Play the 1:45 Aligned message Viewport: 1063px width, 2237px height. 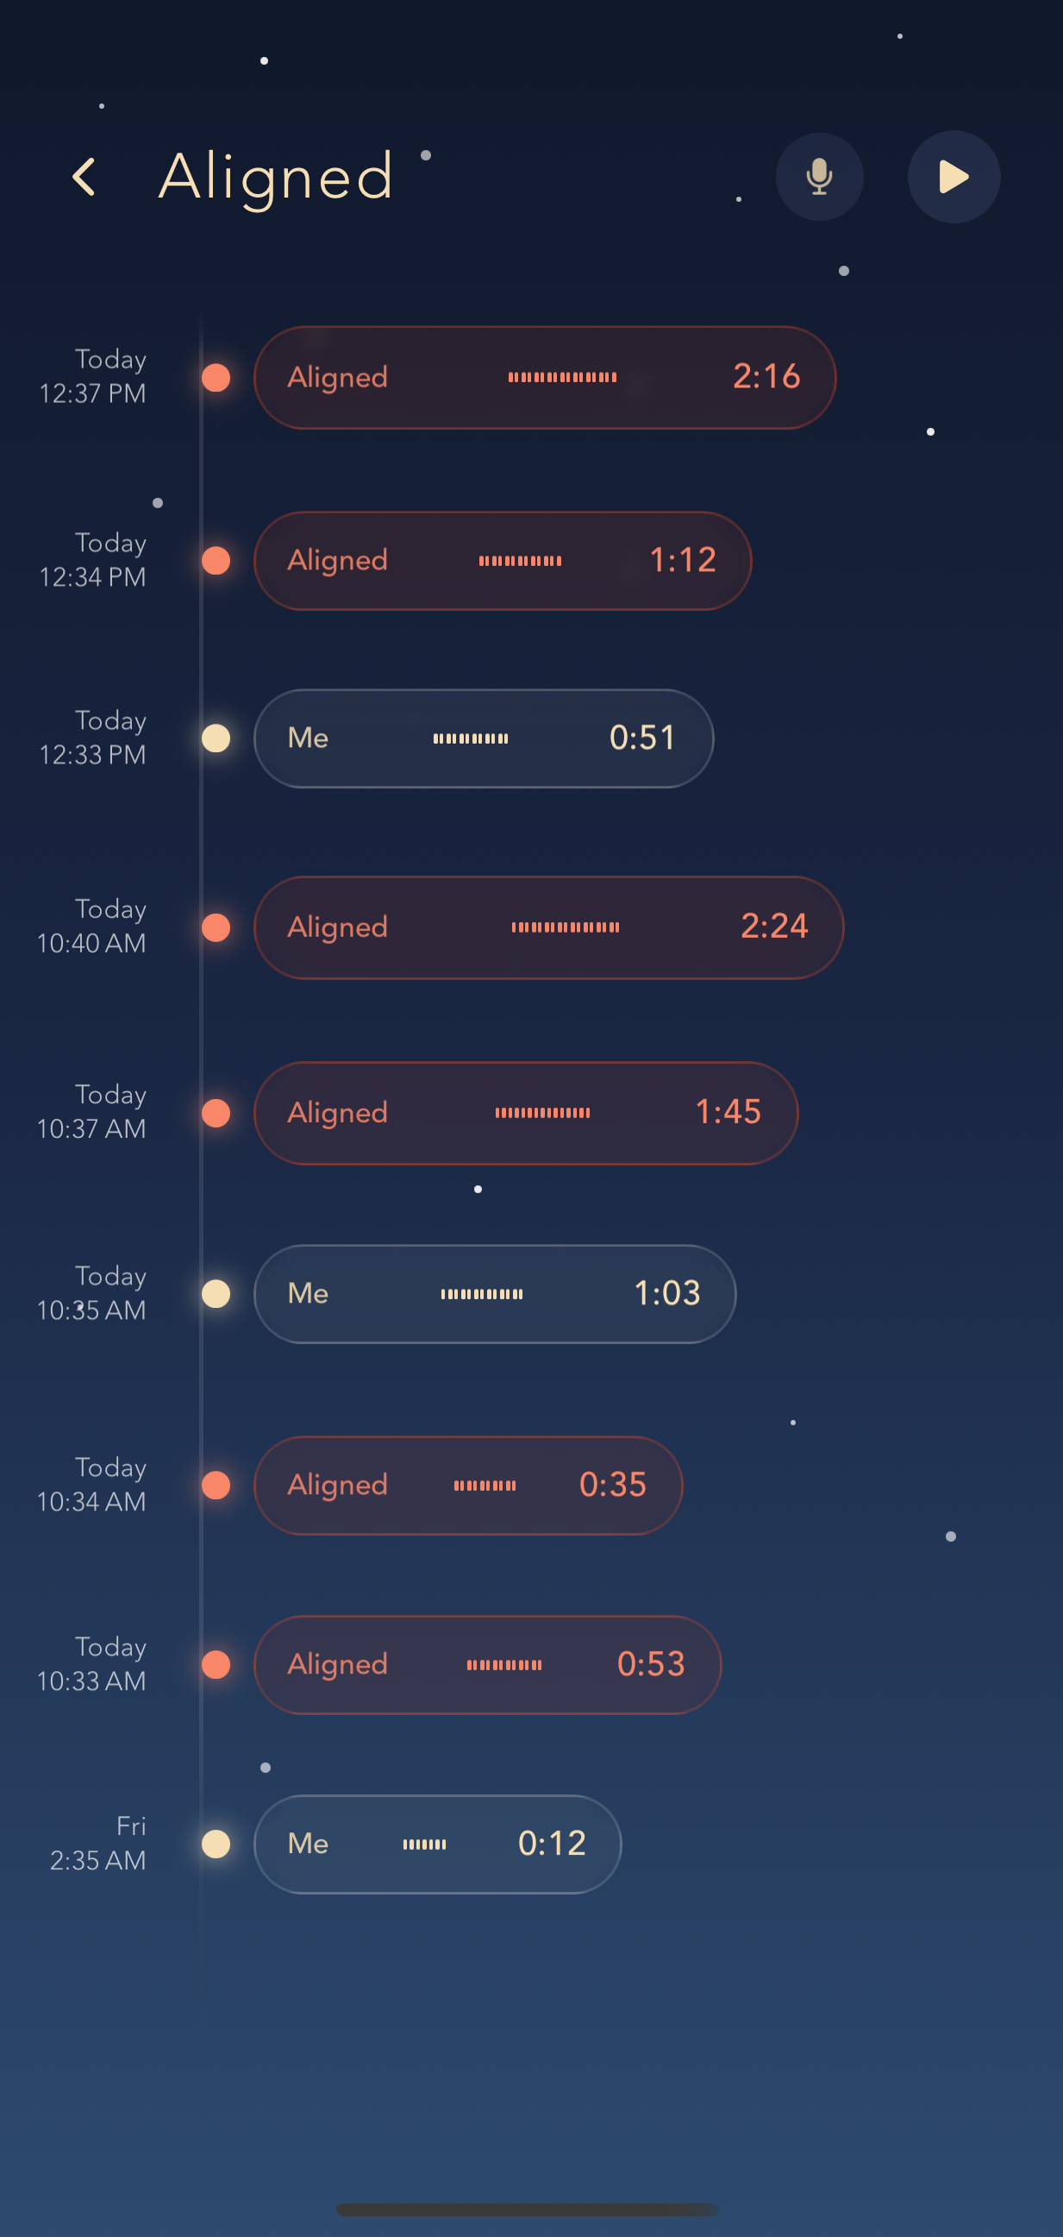[x=525, y=1112]
